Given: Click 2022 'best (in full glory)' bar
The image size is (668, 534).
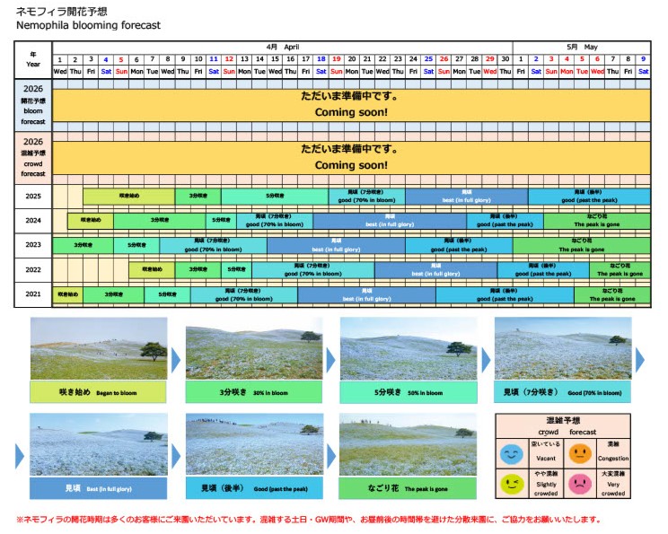Looking at the screenshot, I should click(x=435, y=270).
